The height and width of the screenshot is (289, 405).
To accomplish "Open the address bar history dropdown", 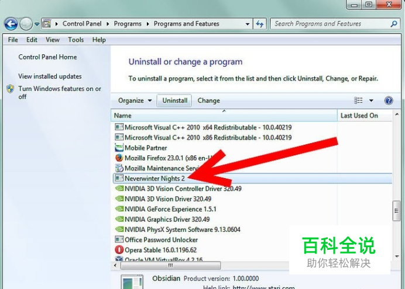I will coord(248,24).
